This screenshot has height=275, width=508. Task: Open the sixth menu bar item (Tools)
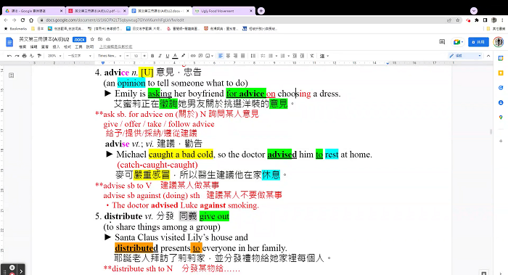coord(78,46)
